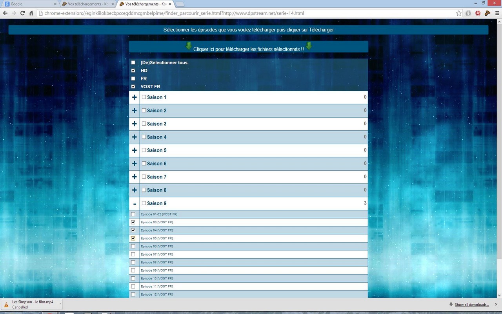Open the browser home page

(x=31, y=13)
